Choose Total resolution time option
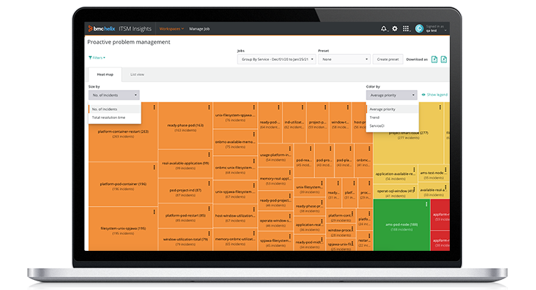Screen dimensions: 536x290 coord(109,117)
